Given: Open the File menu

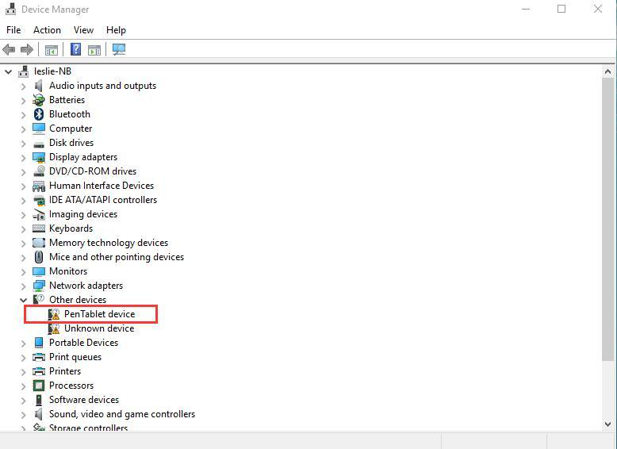Looking at the screenshot, I should click(x=13, y=30).
